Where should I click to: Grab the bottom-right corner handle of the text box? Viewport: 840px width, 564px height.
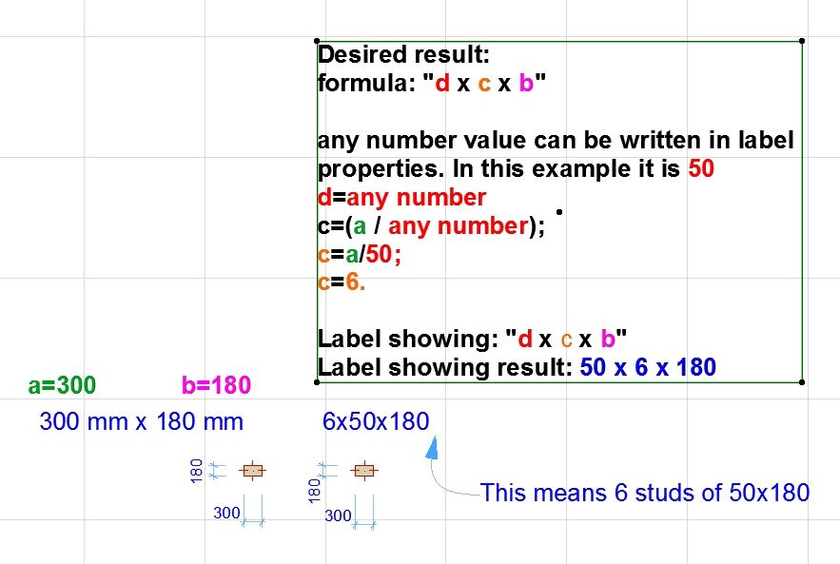click(x=802, y=382)
